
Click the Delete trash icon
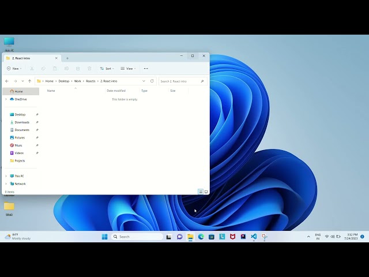89,69
